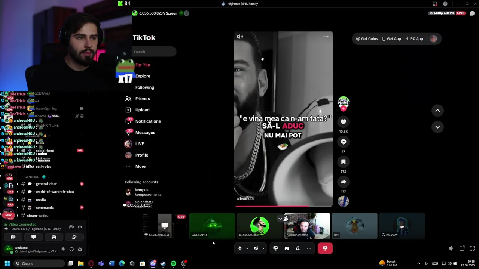
Task: Adjust the stream volume speaker icon
Action: point(451,248)
